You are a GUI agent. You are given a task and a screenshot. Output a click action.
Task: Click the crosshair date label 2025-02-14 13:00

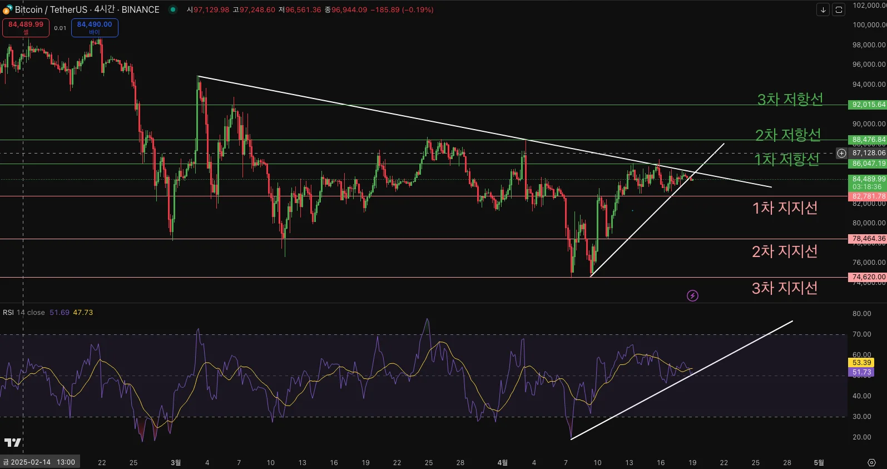(39, 462)
